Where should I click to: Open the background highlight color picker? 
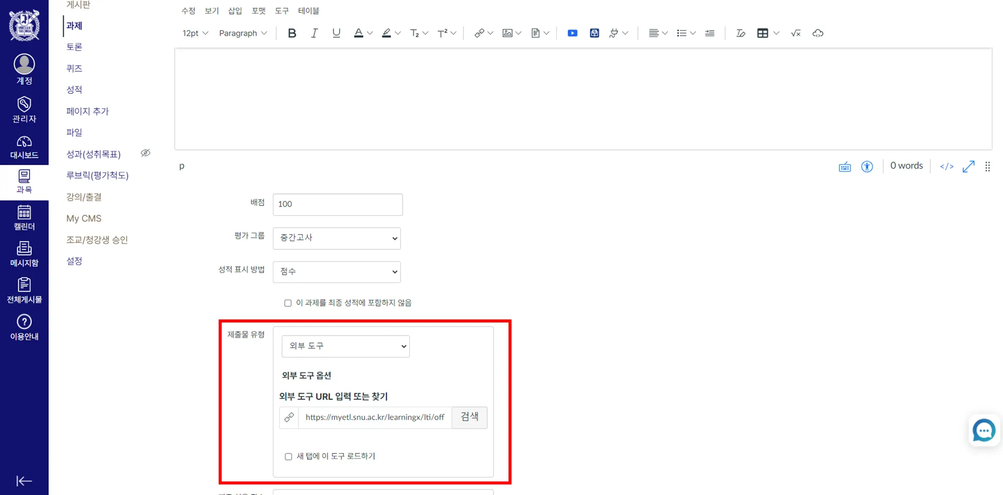[x=398, y=33]
